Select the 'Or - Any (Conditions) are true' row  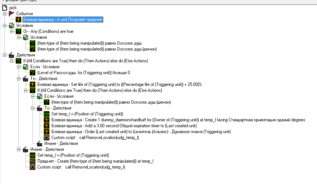tap(48, 31)
